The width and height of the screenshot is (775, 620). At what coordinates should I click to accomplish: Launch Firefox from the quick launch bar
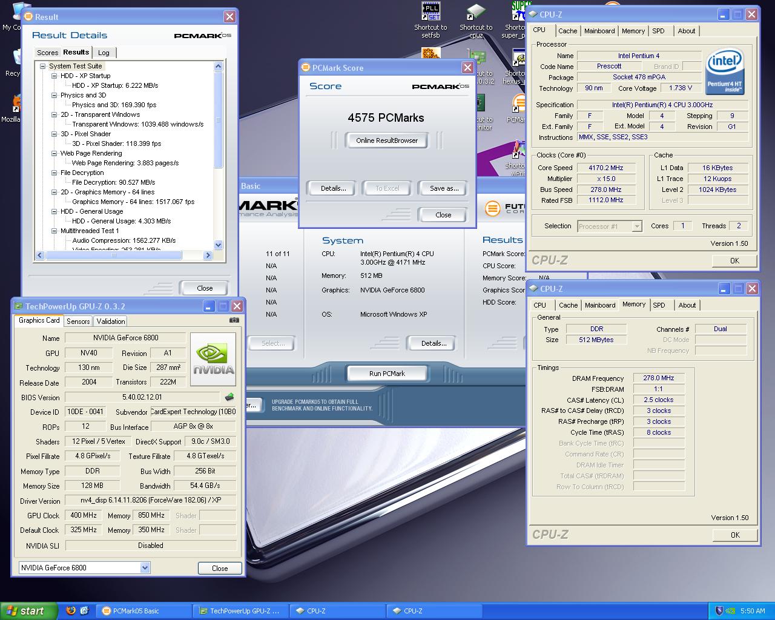(x=71, y=611)
